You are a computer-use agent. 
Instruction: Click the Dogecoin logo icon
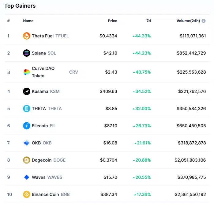click(27, 160)
